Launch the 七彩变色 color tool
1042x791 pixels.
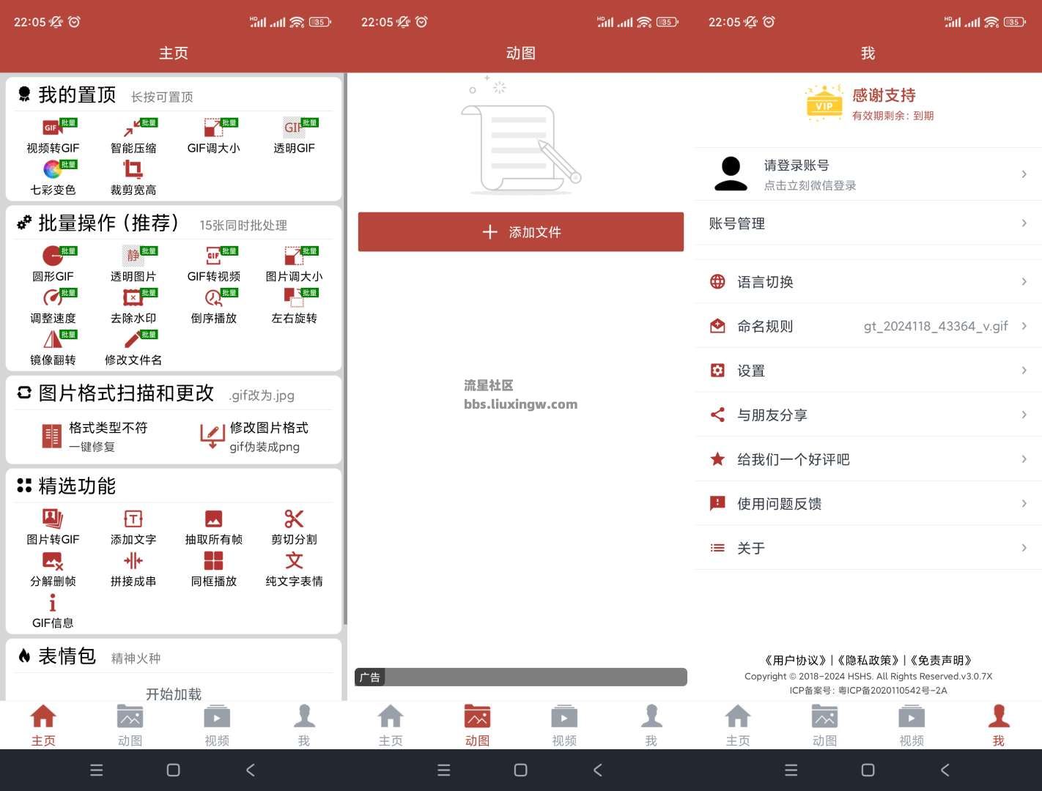(53, 178)
